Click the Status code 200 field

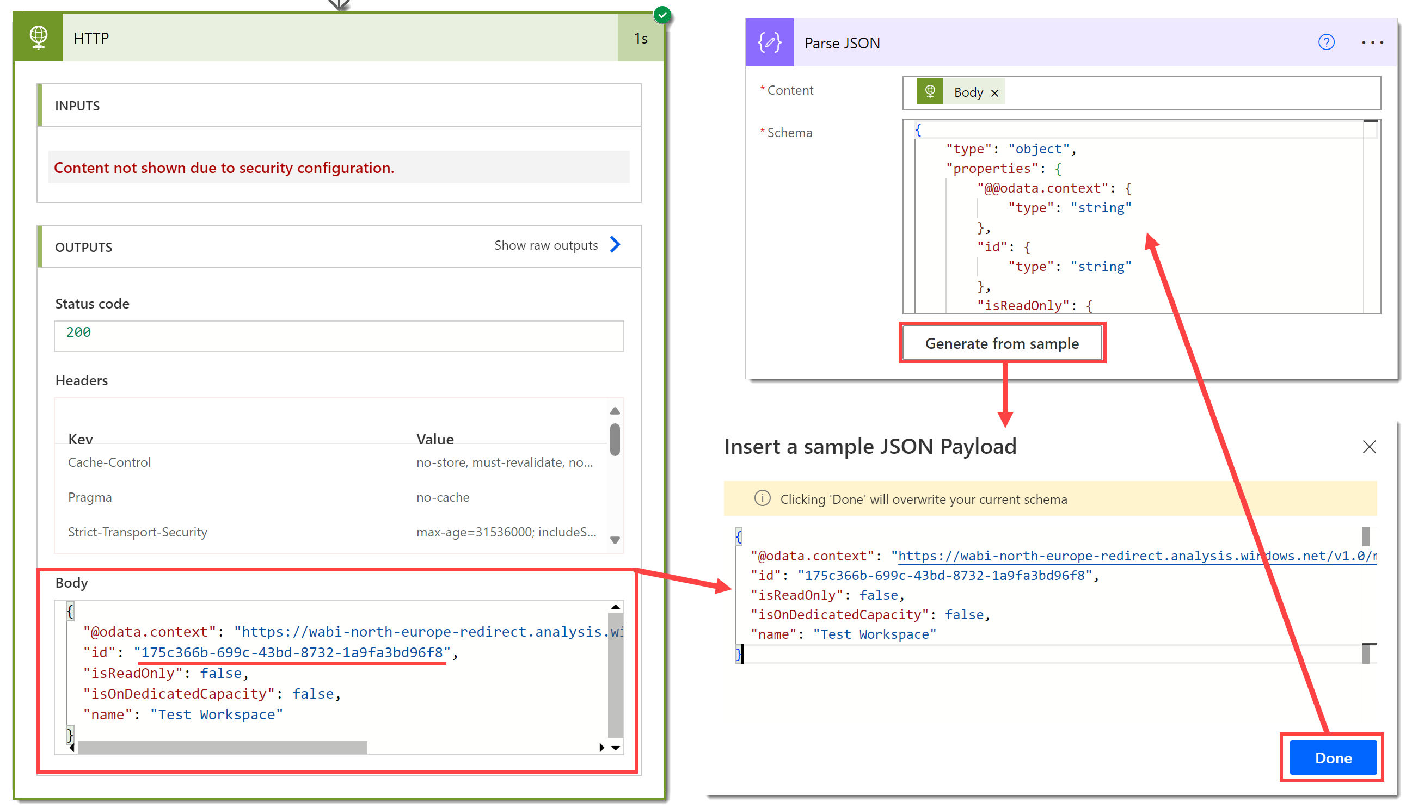[339, 335]
